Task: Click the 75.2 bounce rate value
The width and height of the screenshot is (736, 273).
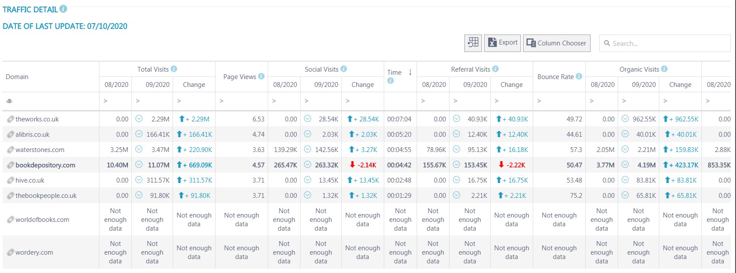Action: coord(576,196)
